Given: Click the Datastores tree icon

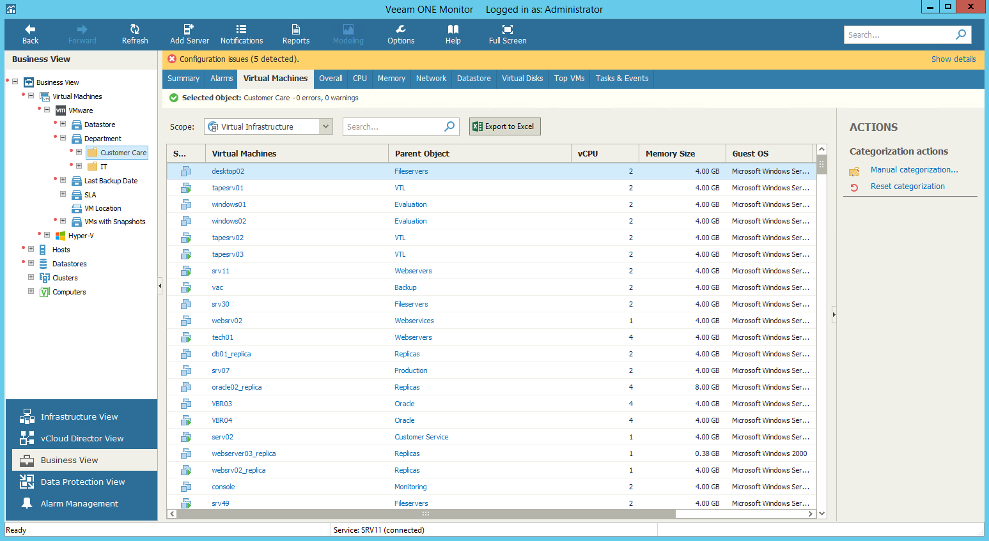Looking at the screenshot, I should 43,264.
